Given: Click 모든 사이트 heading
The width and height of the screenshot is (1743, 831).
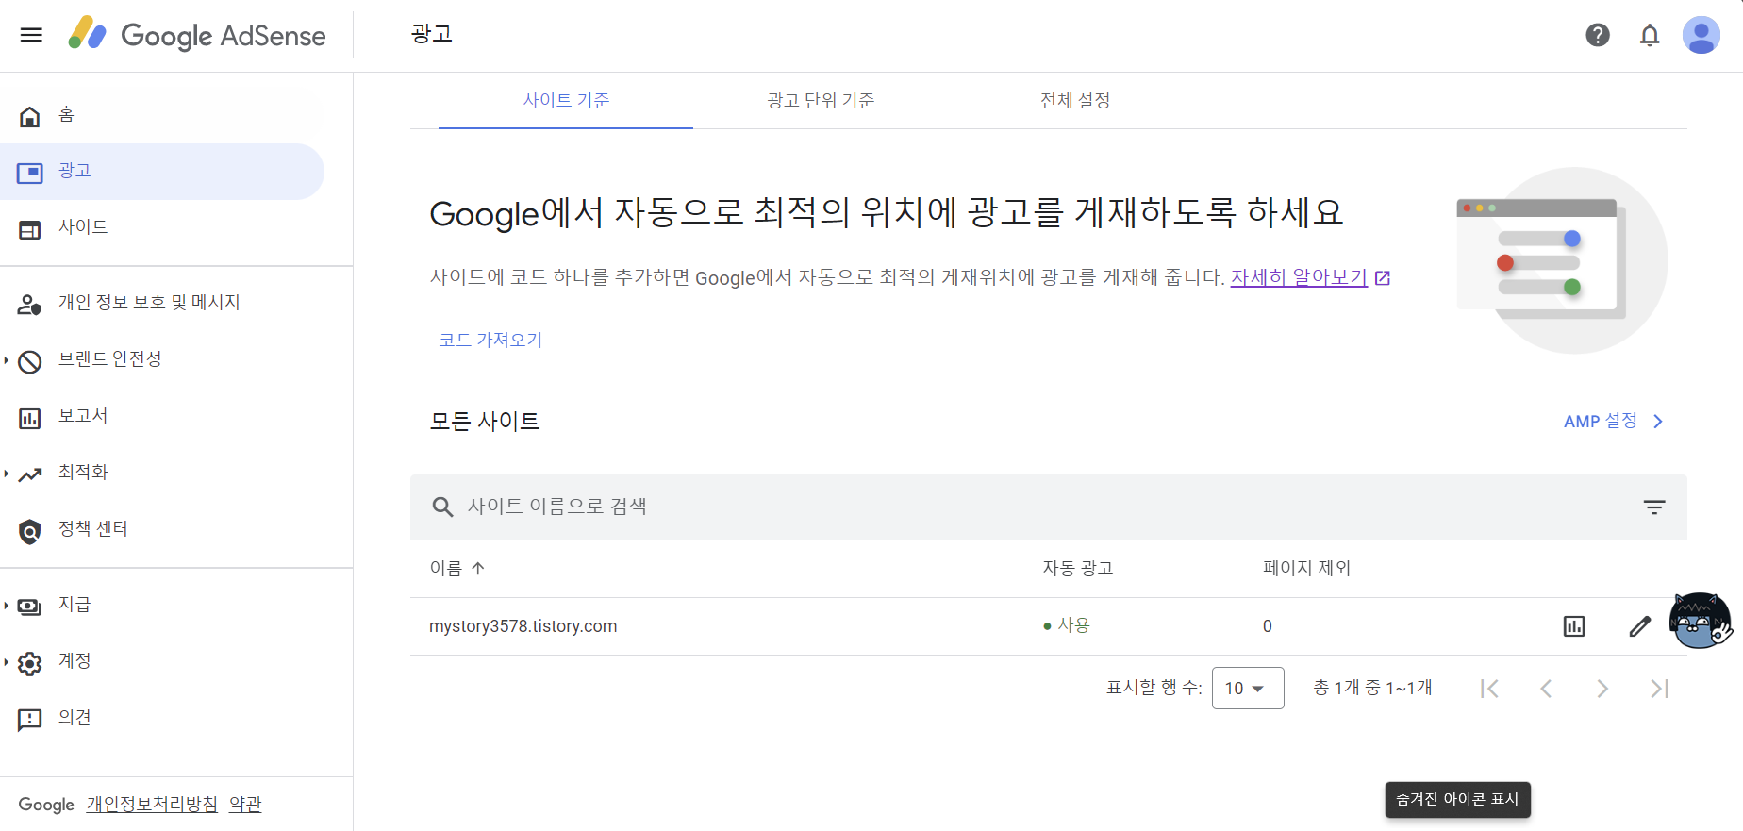Looking at the screenshot, I should pyautogui.click(x=485, y=421).
